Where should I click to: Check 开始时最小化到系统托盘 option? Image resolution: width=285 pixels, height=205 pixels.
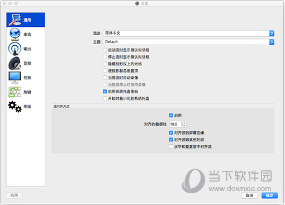click(105, 98)
